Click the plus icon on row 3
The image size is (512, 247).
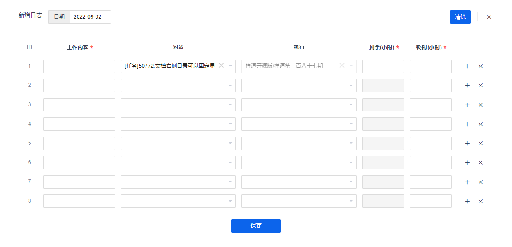(467, 105)
